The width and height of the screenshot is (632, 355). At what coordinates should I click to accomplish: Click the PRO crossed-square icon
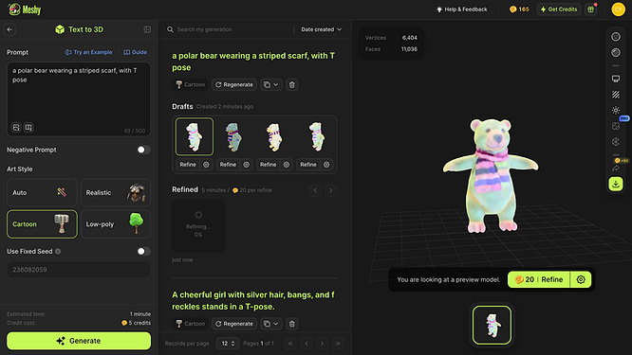click(x=616, y=126)
